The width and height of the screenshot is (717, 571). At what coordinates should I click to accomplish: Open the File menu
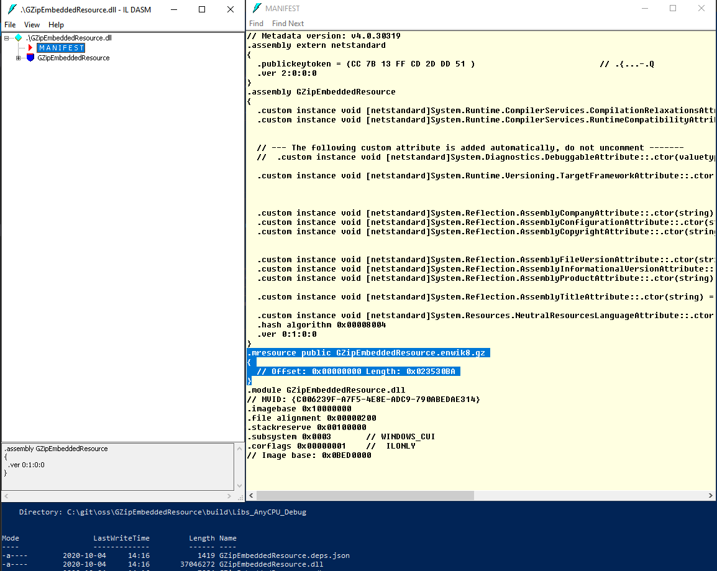point(10,24)
